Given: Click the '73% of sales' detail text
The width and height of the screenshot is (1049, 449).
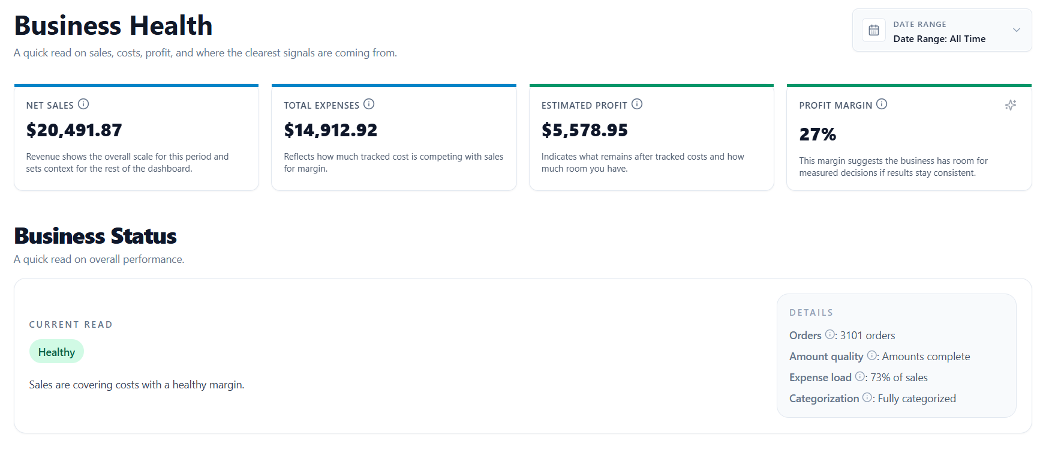Looking at the screenshot, I should pyautogui.click(x=898, y=378).
